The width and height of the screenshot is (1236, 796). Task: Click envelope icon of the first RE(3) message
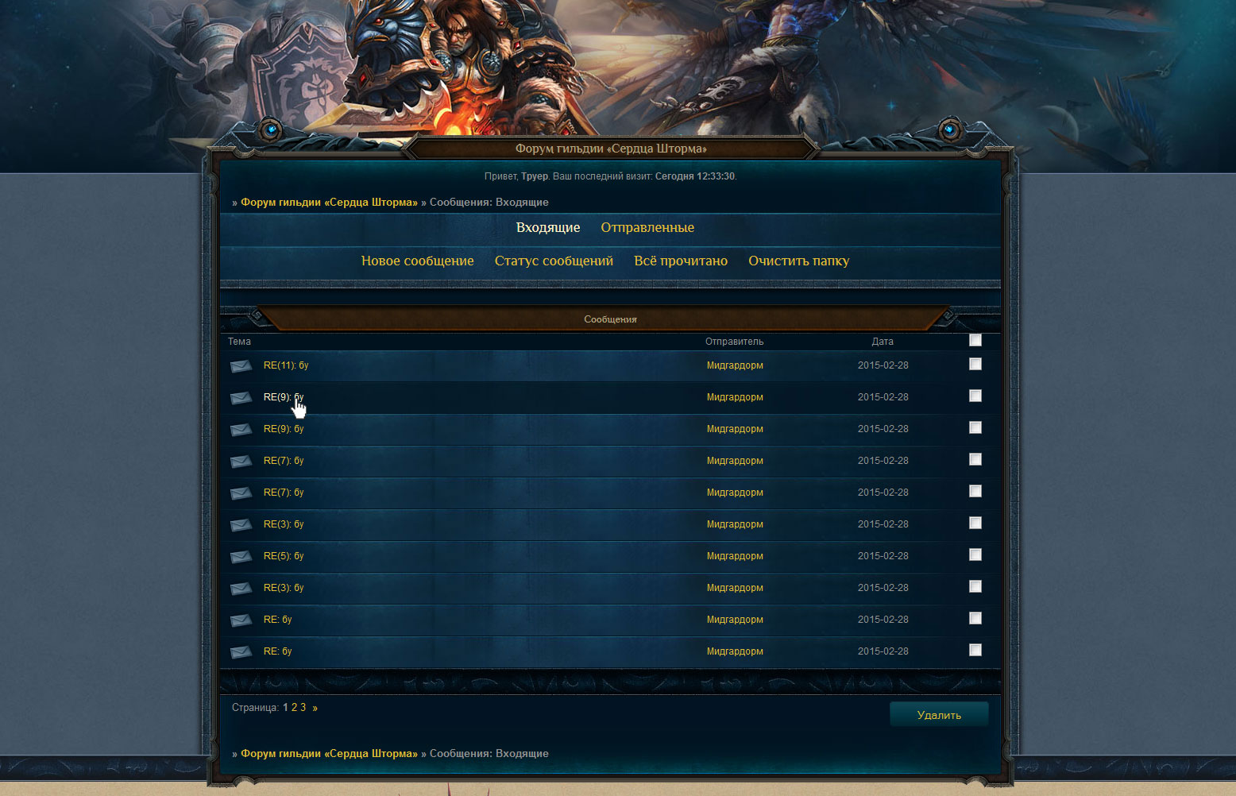pyautogui.click(x=241, y=525)
